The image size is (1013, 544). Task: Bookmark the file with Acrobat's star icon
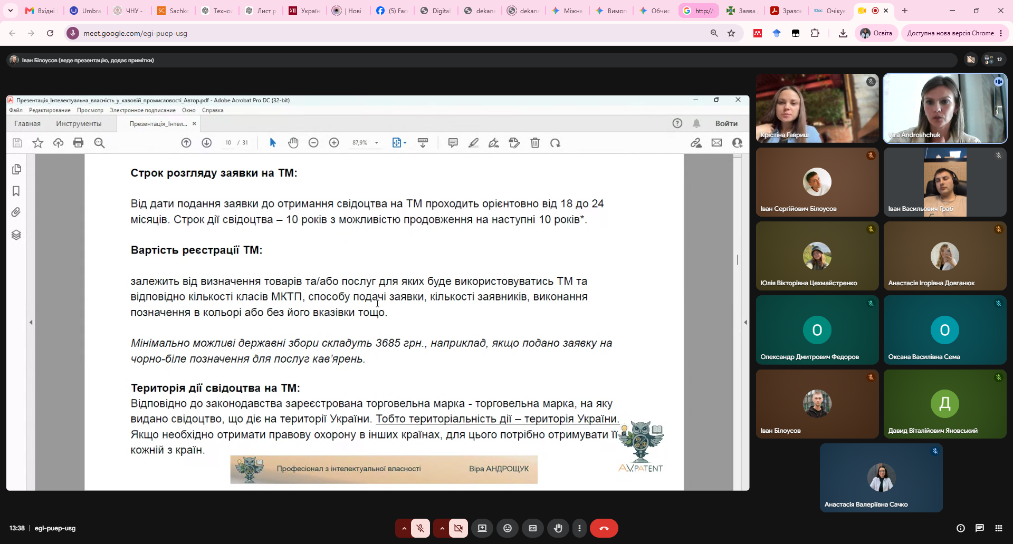click(x=38, y=143)
